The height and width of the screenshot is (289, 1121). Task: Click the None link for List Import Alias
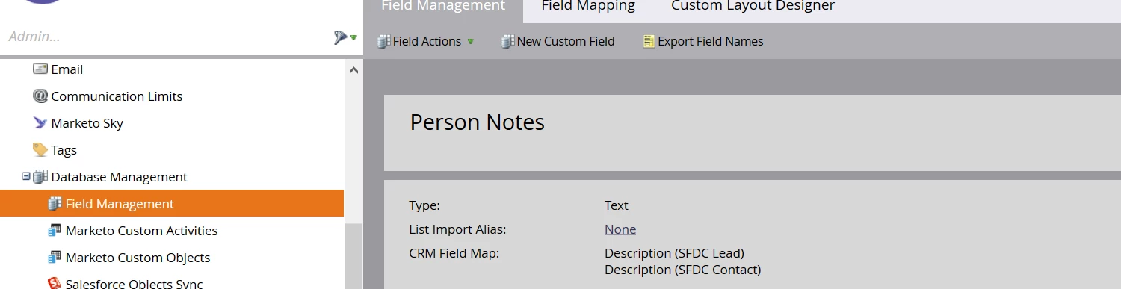(x=620, y=229)
